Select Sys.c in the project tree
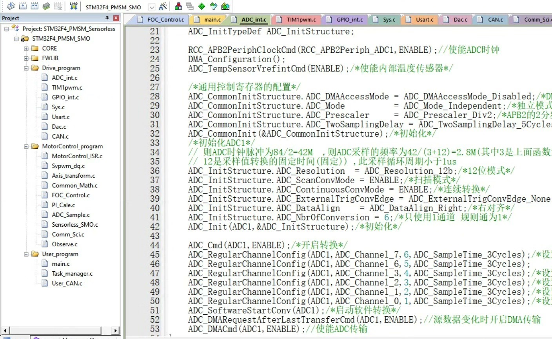The image size is (552, 339). [x=58, y=107]
